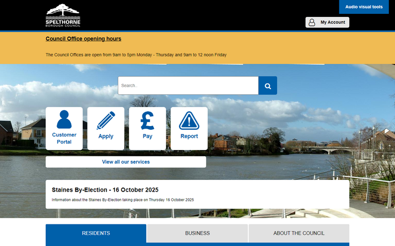Click the Customer Portal person icon
Viewport: 395px width, 246px height.
click(x=64, y=119)
